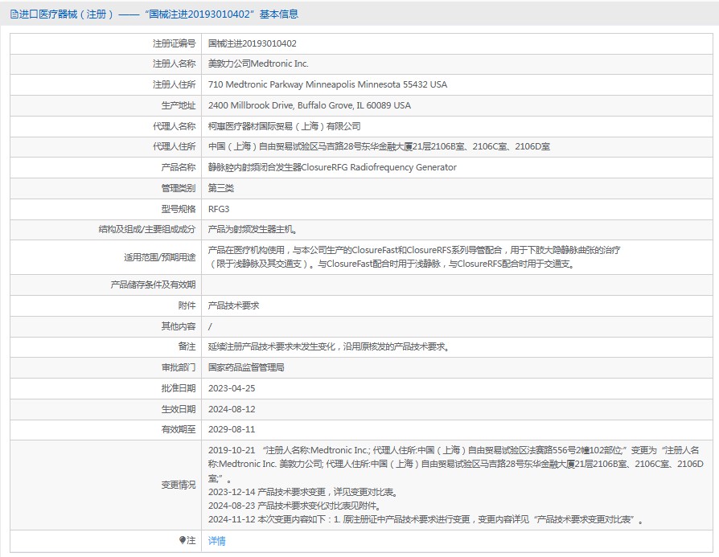Click the agent name 柯惠医疗器材国际贸易（上海）有限公司
This screenshot has width=719, height=557.
(x=284, y=126)
